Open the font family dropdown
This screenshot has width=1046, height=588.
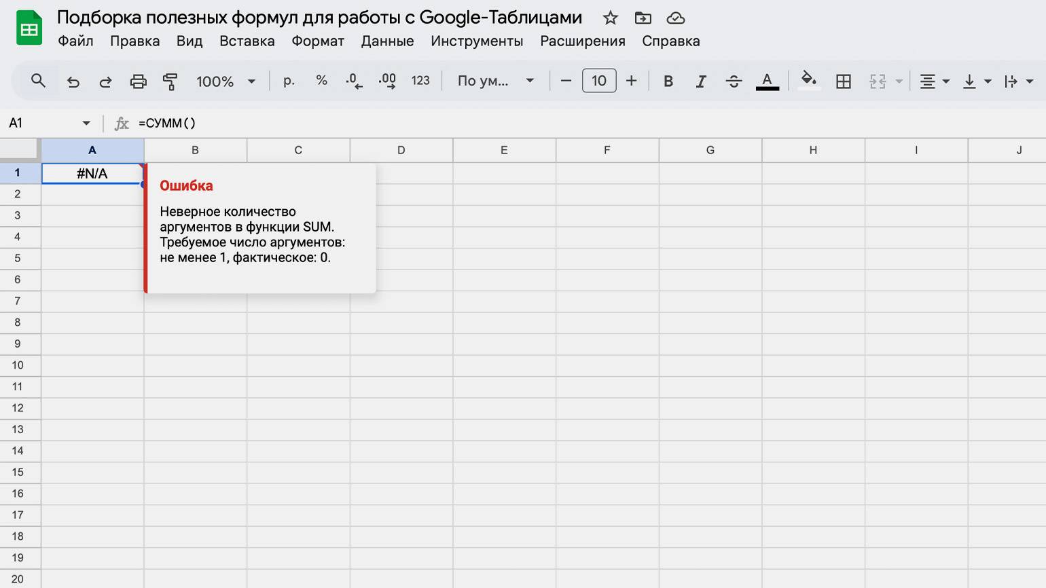click(x=495, y=81)
